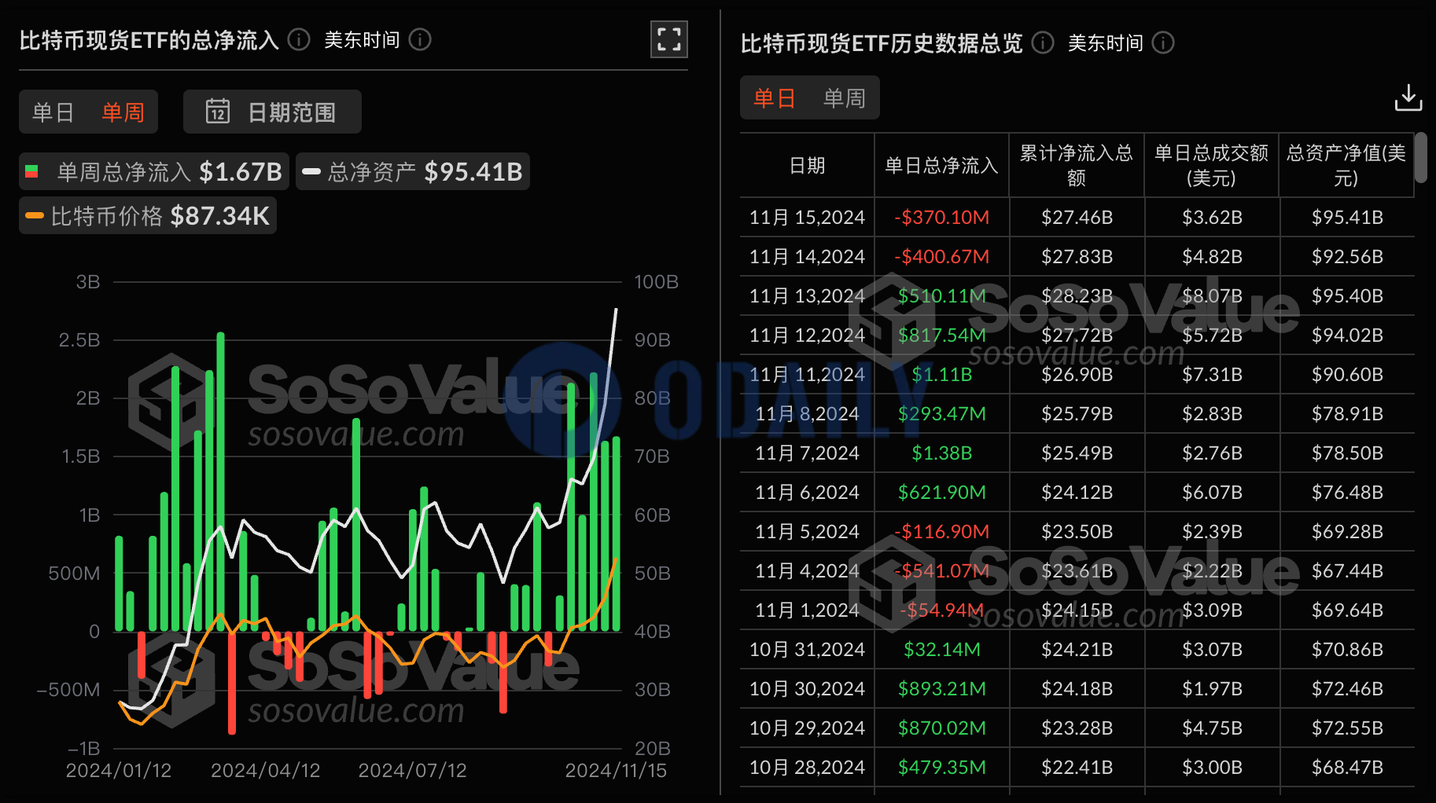Click the calendar icon in 日期范围
The image size is (1436, 803).
point(218,112)
